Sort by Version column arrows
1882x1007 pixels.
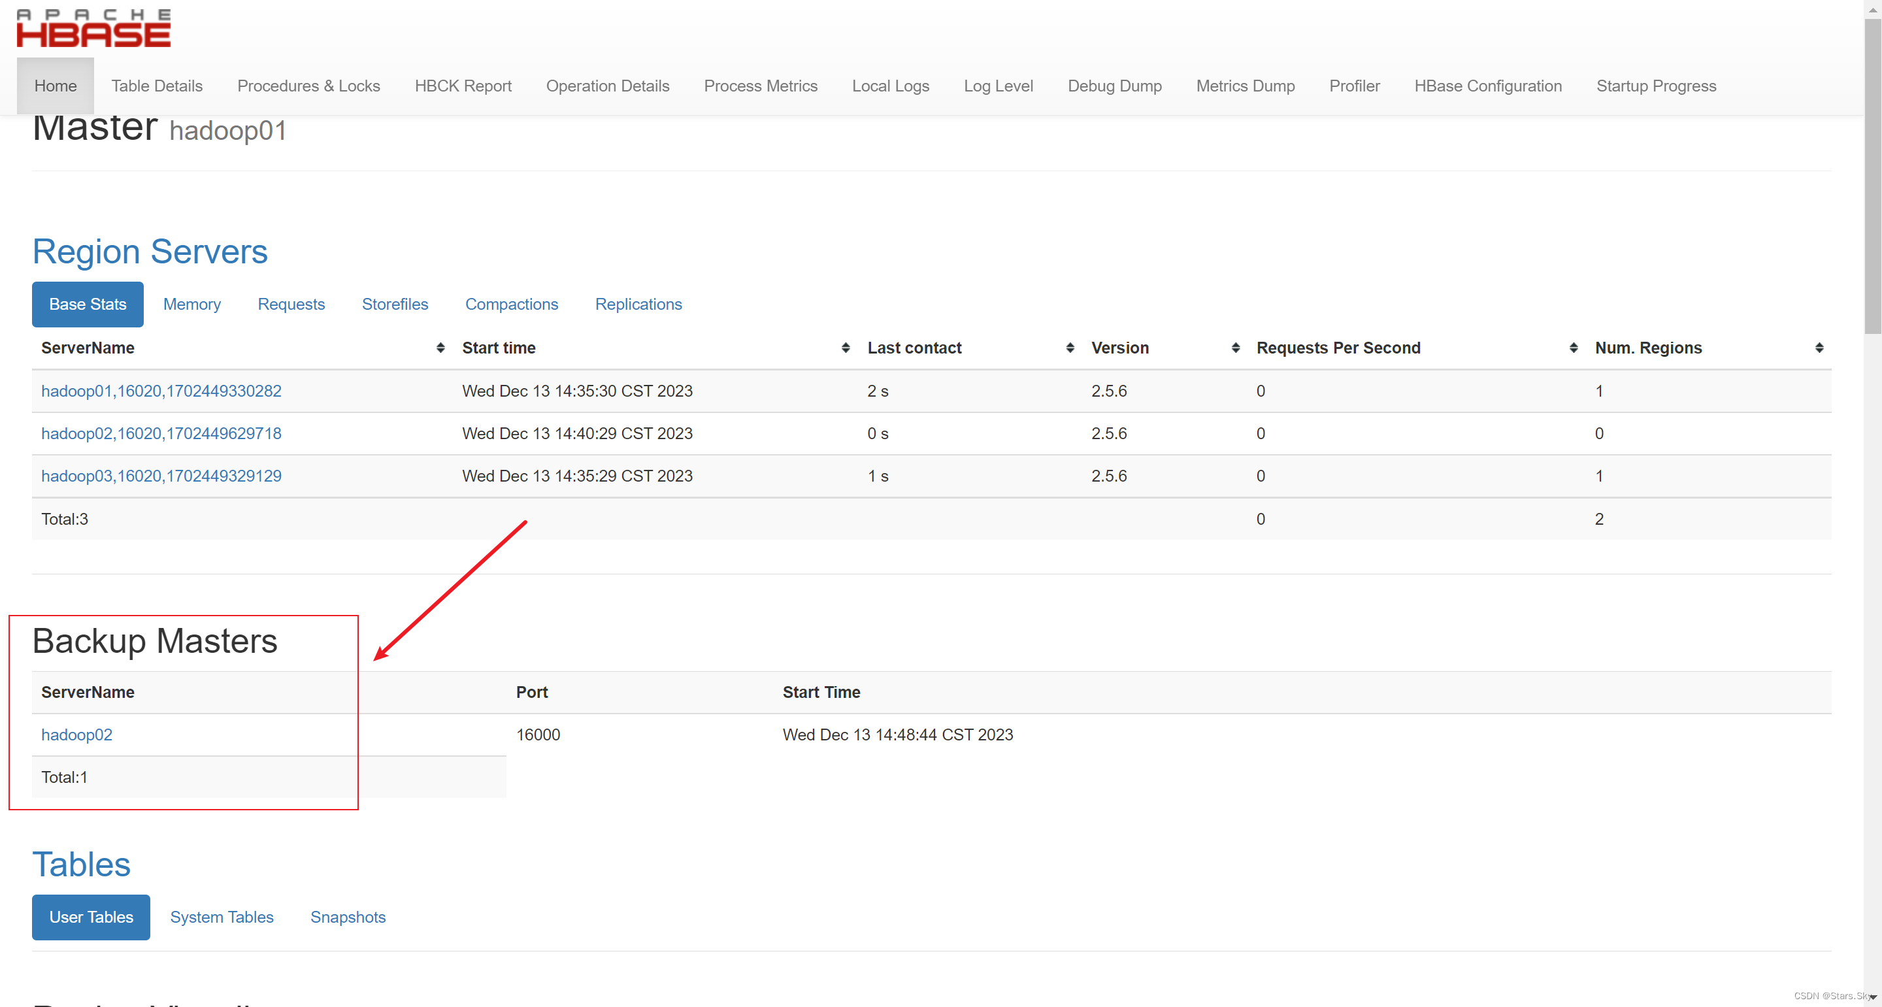pos(1236,348)
